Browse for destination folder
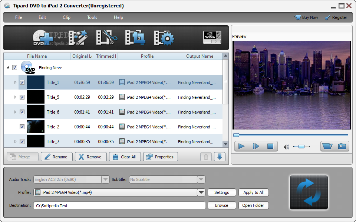356x222 pixels. [222, 205]
